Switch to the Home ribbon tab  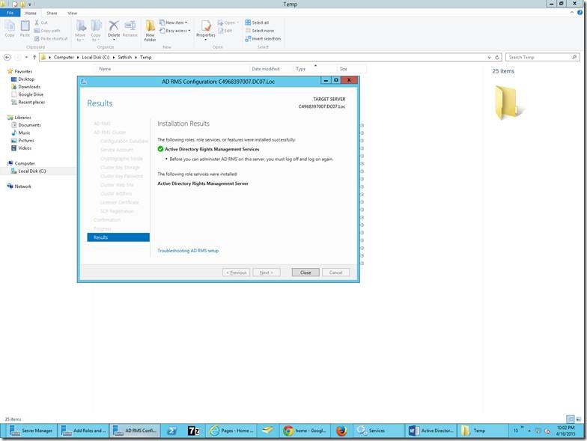31,13
